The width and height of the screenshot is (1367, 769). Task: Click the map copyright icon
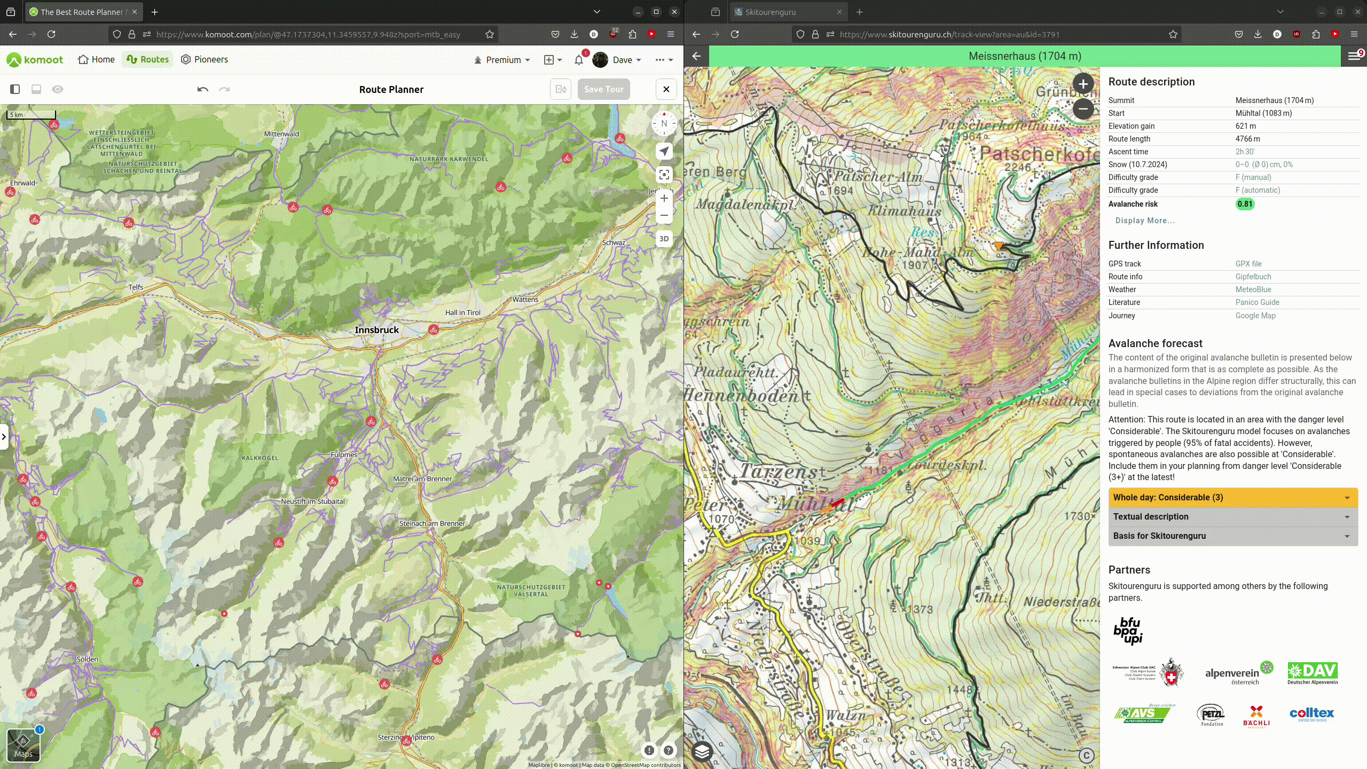1086,755
